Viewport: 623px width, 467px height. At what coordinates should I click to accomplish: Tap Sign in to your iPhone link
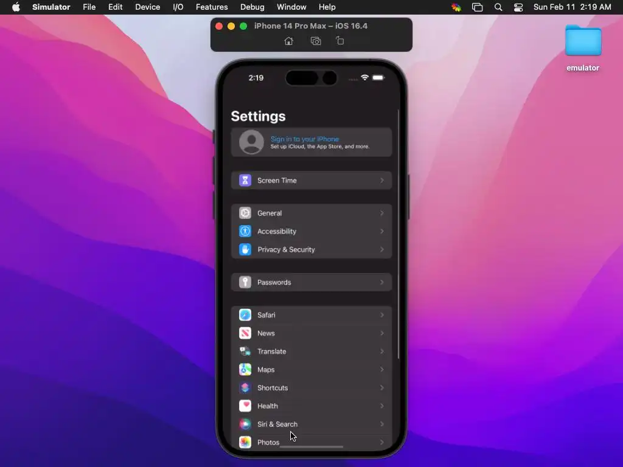click(305, 139)
